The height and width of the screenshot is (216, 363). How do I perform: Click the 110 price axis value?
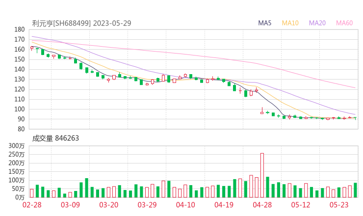(x=20, y=99)
